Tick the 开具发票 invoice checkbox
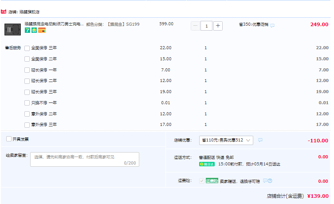Screen dimensions: 334x204 [9, 139]
